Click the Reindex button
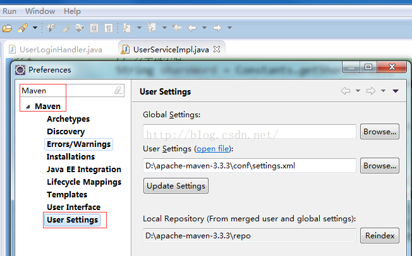The height and width of the screenshot is (256, 412). [380, 236]
